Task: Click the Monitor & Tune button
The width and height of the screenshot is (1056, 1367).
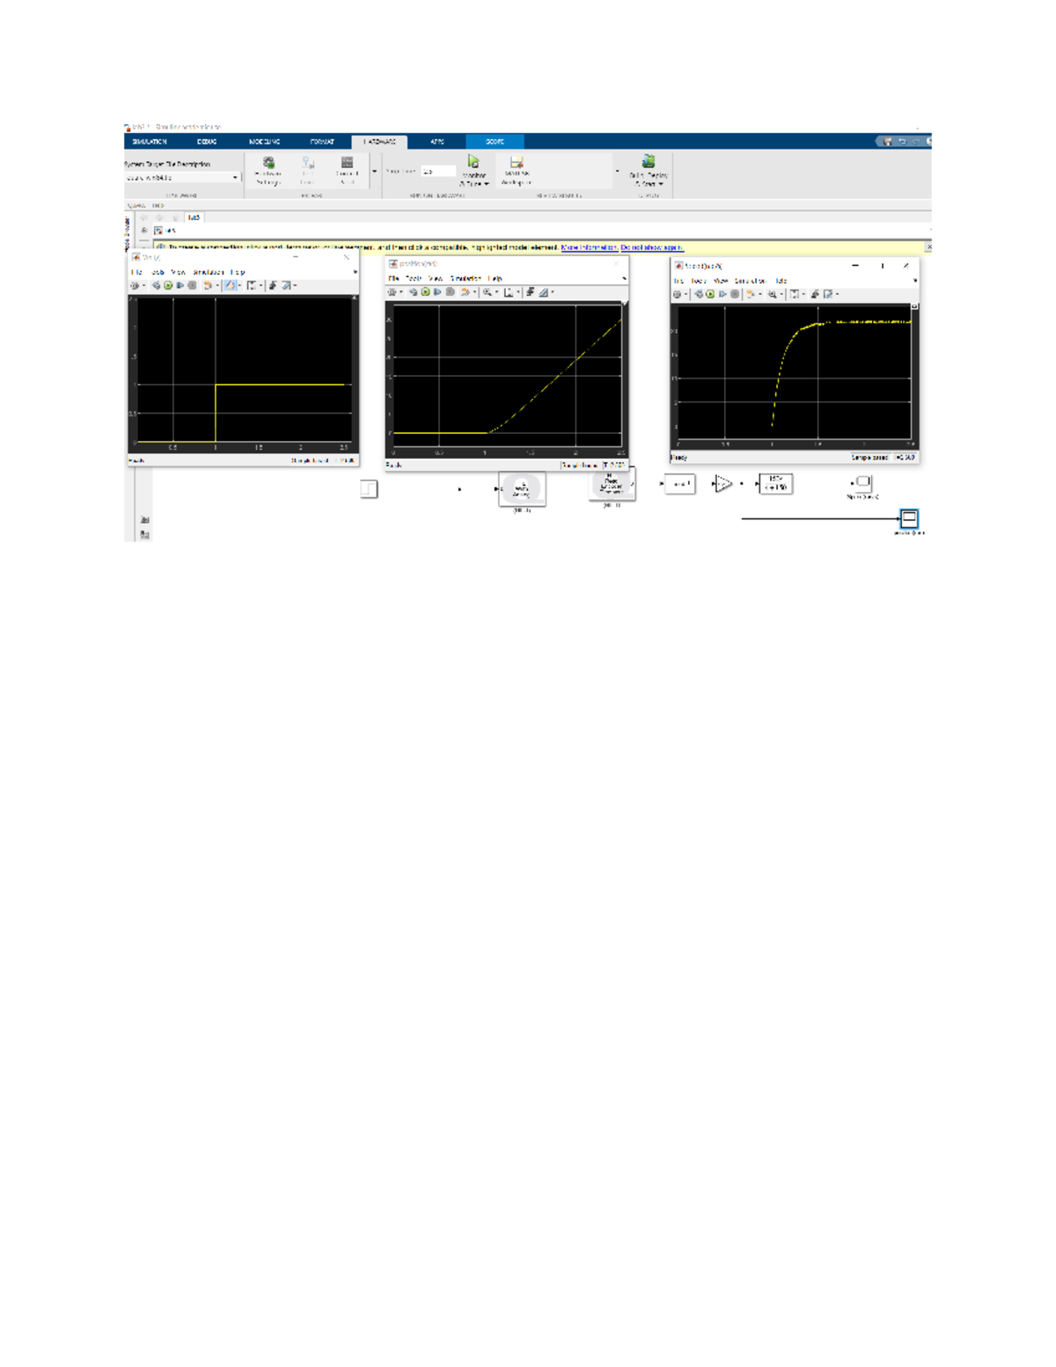Action: pos(473,170)
